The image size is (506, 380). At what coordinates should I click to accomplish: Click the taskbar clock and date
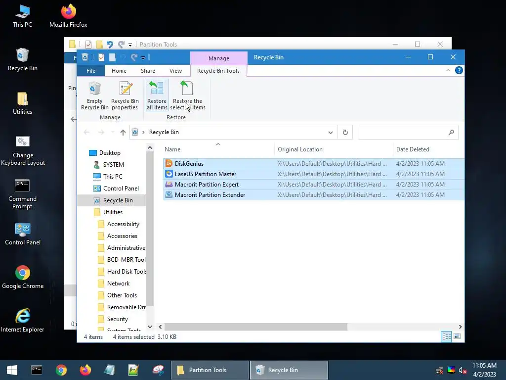coord(484,370)
